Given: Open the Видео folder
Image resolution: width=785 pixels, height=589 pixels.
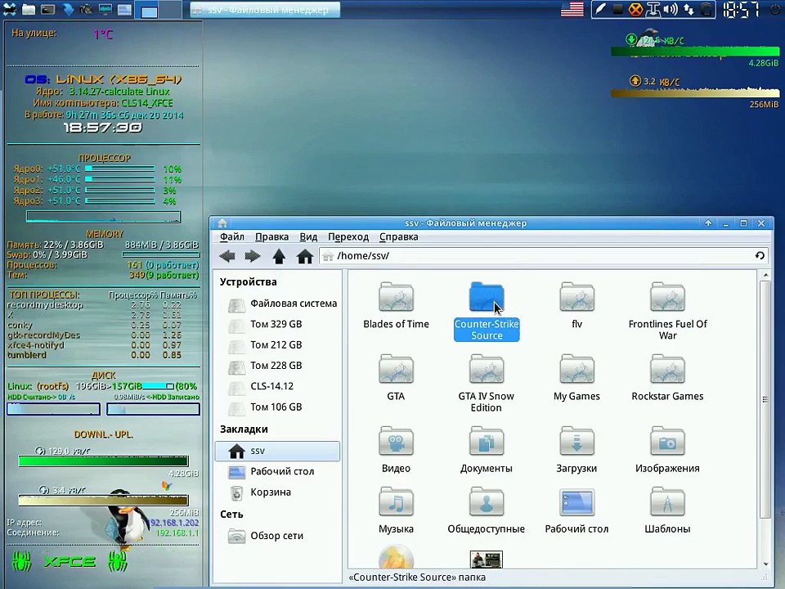Looking at the screenshot, I should coord(396,450).
